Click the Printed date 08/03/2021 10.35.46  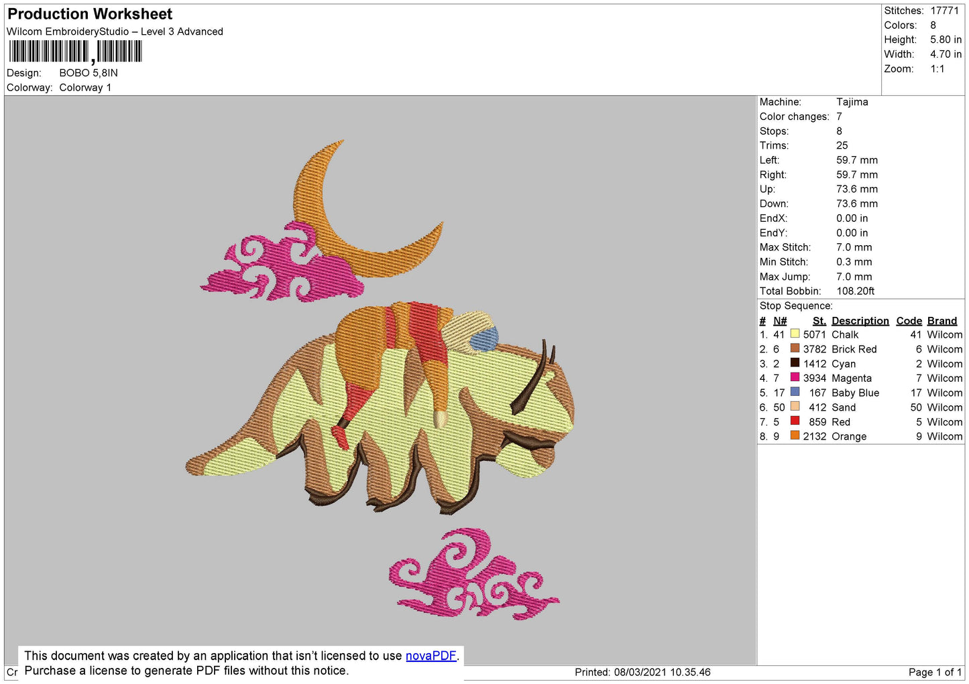click(x=662, y=673)
